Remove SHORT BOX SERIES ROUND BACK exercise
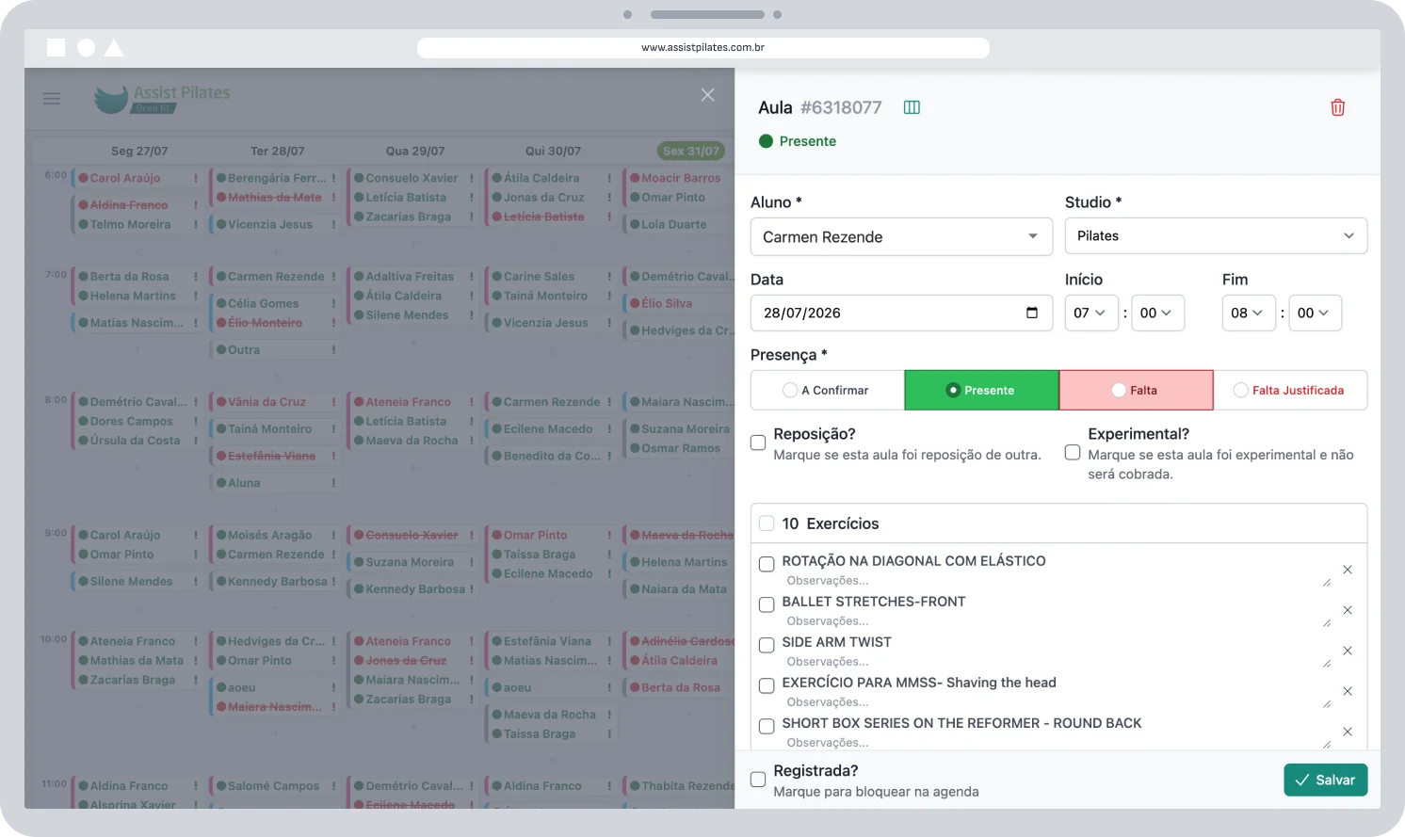 pos(1348,732)
